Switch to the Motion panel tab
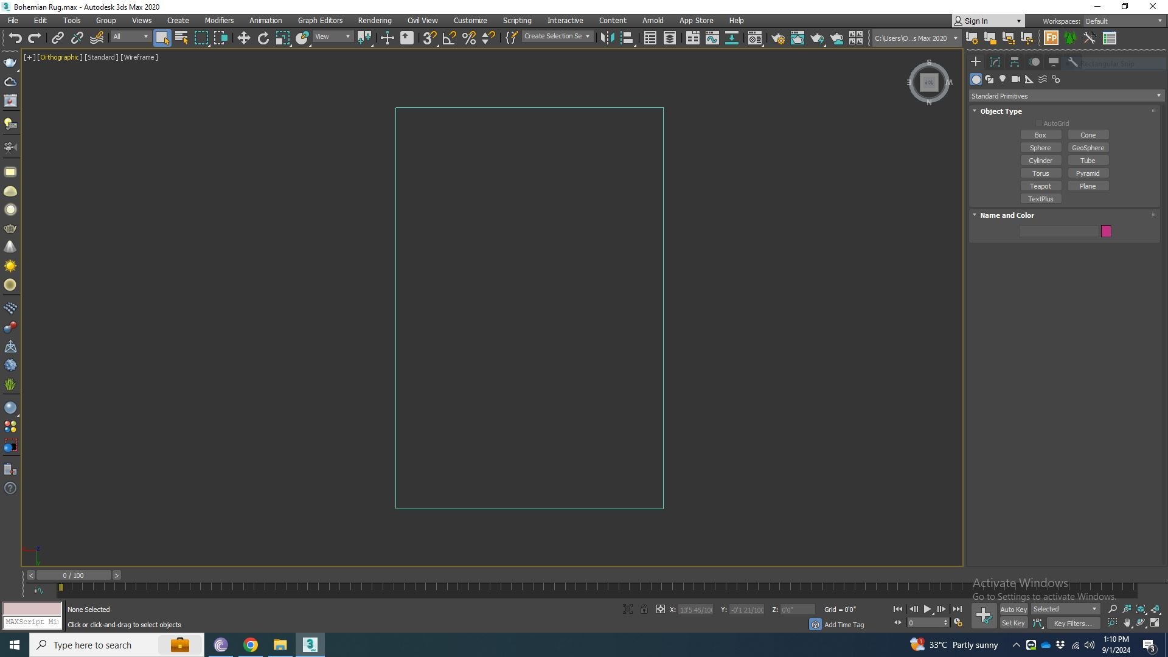Image resolution: width=1168 pixels, height=657 pixels. coord(1034,62)
